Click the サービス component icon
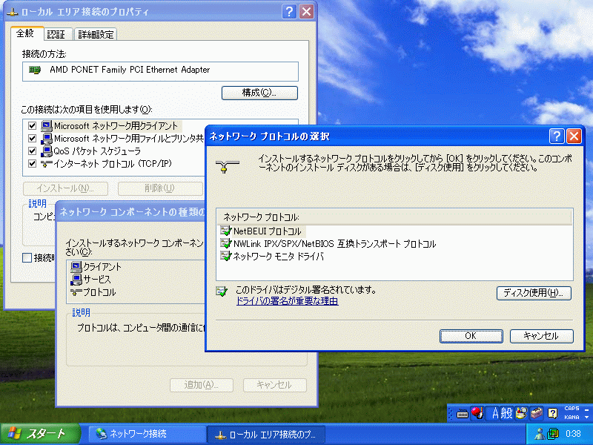The width and height of the screenshot is (593, 445). 76,280
